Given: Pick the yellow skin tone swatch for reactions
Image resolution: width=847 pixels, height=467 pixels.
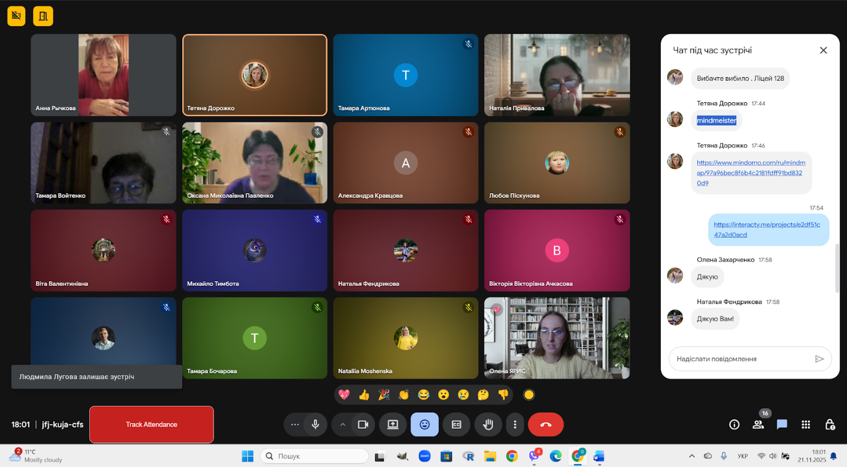Looking at the screenshot, I should tap(529, 395).
